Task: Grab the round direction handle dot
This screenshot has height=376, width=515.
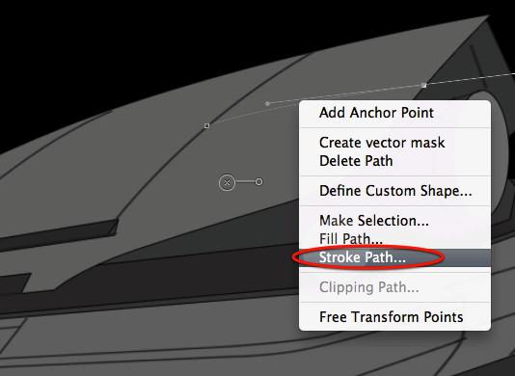Action: (x=268, y=103)
